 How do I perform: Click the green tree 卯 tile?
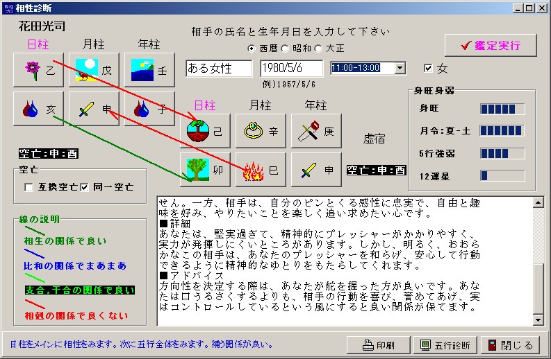pos(205,170)
